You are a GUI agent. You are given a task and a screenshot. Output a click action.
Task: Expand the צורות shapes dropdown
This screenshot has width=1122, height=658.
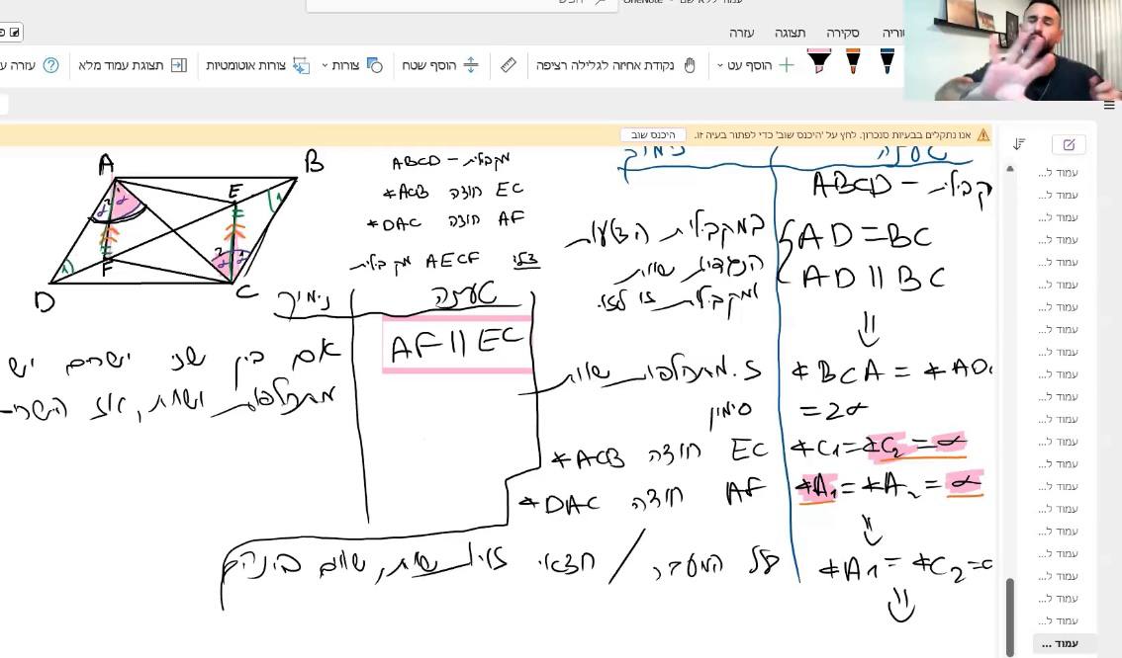coord(352,66)
